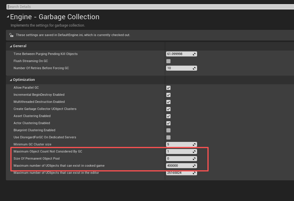The height and width of the screenshot is (201, 294).
Task: Toggle Multithreaded Destruction Enabled checkbox
Action: (168, 102)
